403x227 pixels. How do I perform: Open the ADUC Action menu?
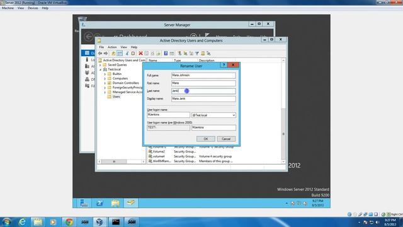point(112,47)
